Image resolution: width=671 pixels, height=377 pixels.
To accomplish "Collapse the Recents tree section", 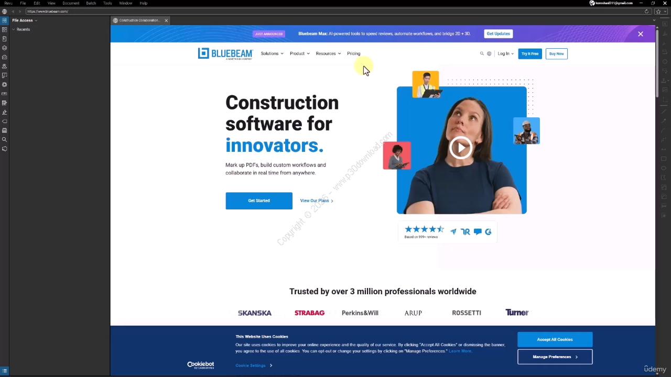I will 14,29.
